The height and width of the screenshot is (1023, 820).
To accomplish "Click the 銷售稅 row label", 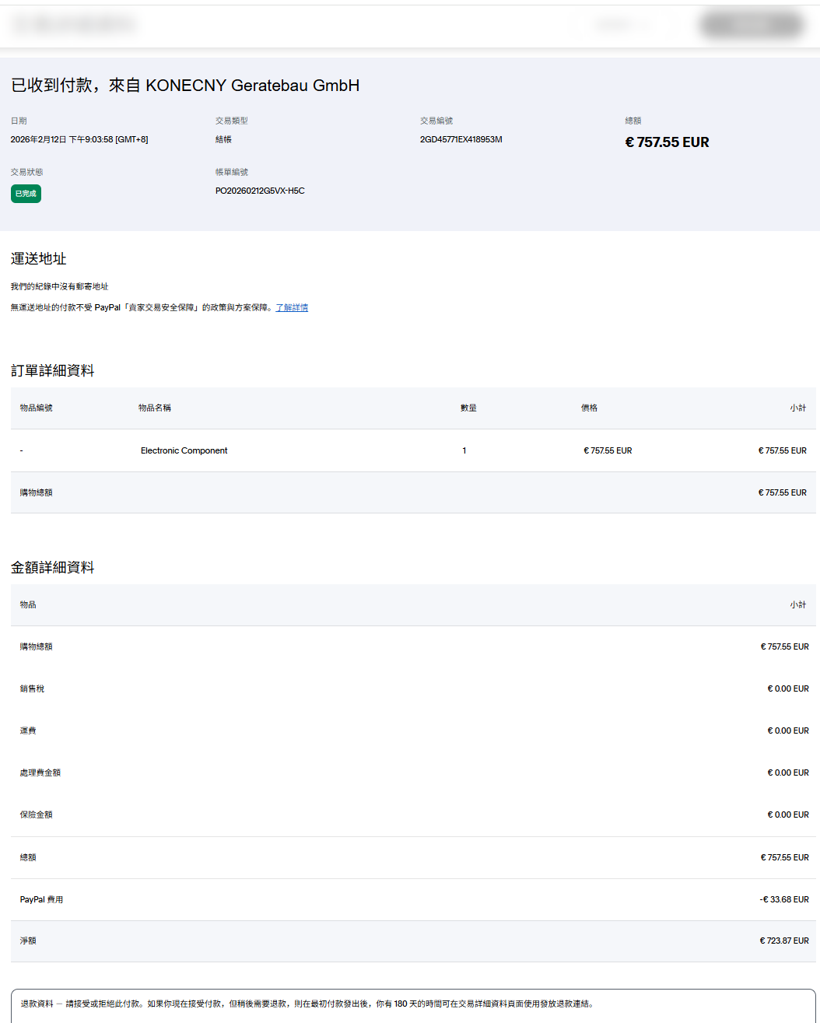I will [32, 689].
